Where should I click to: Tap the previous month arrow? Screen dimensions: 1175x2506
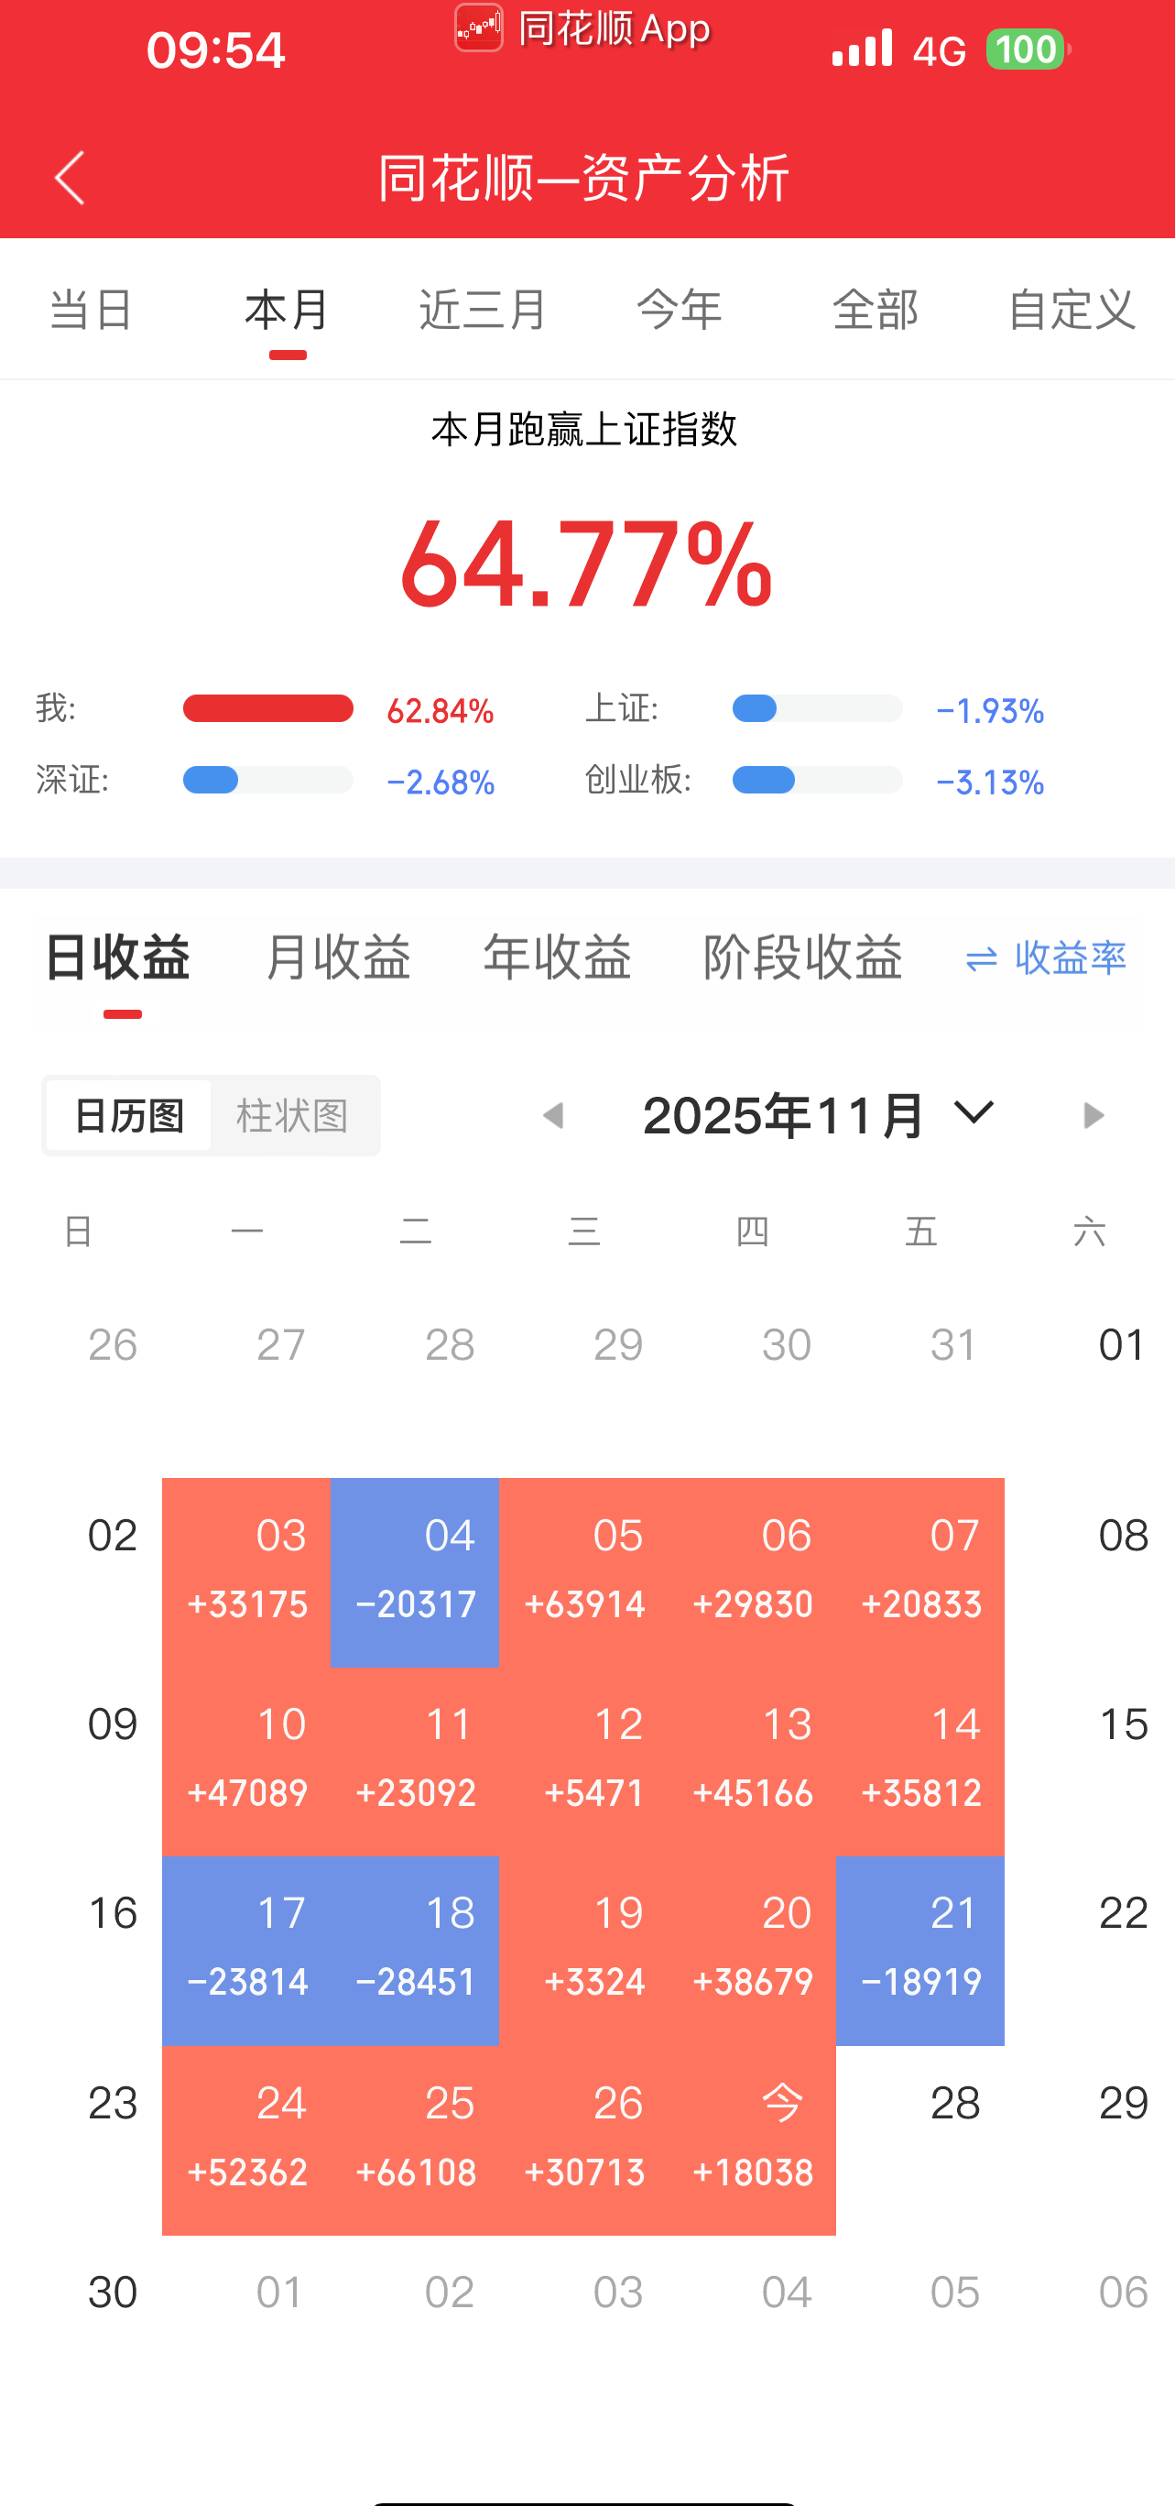(x=553, y=1115)
